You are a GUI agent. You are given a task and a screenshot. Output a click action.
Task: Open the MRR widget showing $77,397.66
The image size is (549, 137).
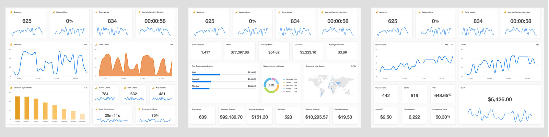tap(240, 51)
